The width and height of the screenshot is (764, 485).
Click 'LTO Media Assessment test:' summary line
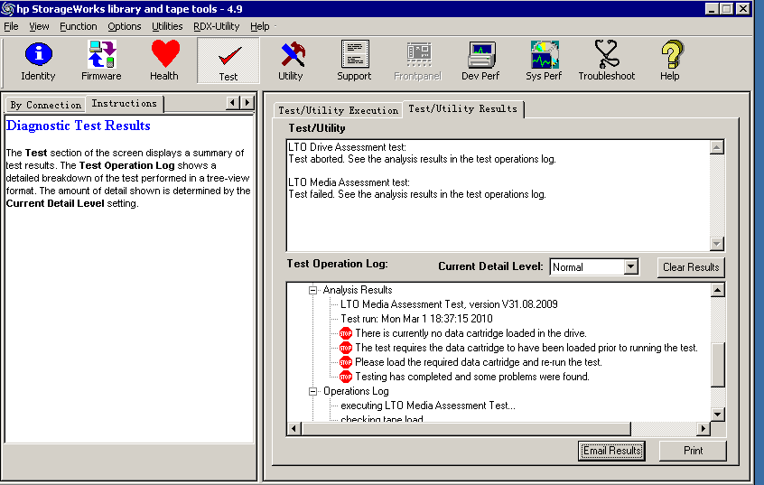click(349, 182)
